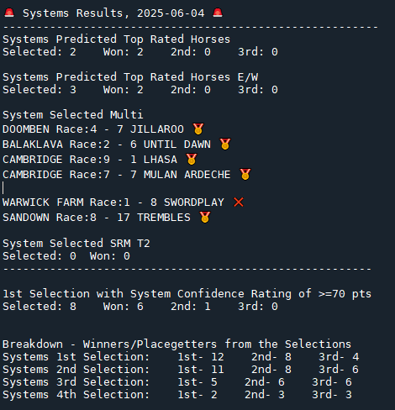The image size is (395, 410).
Task: Click 'Won: 6' under Confidence Rating
Action: [124, 307]
